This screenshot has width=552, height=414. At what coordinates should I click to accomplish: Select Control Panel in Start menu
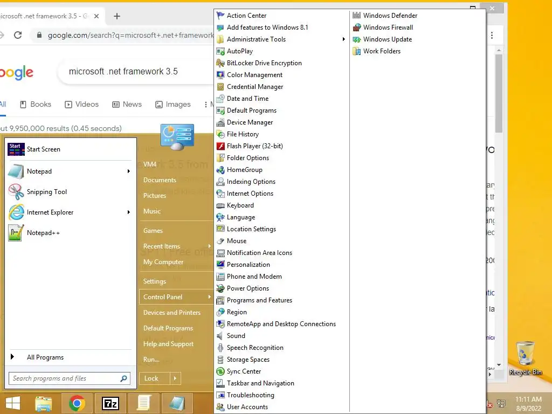[176, 297]
